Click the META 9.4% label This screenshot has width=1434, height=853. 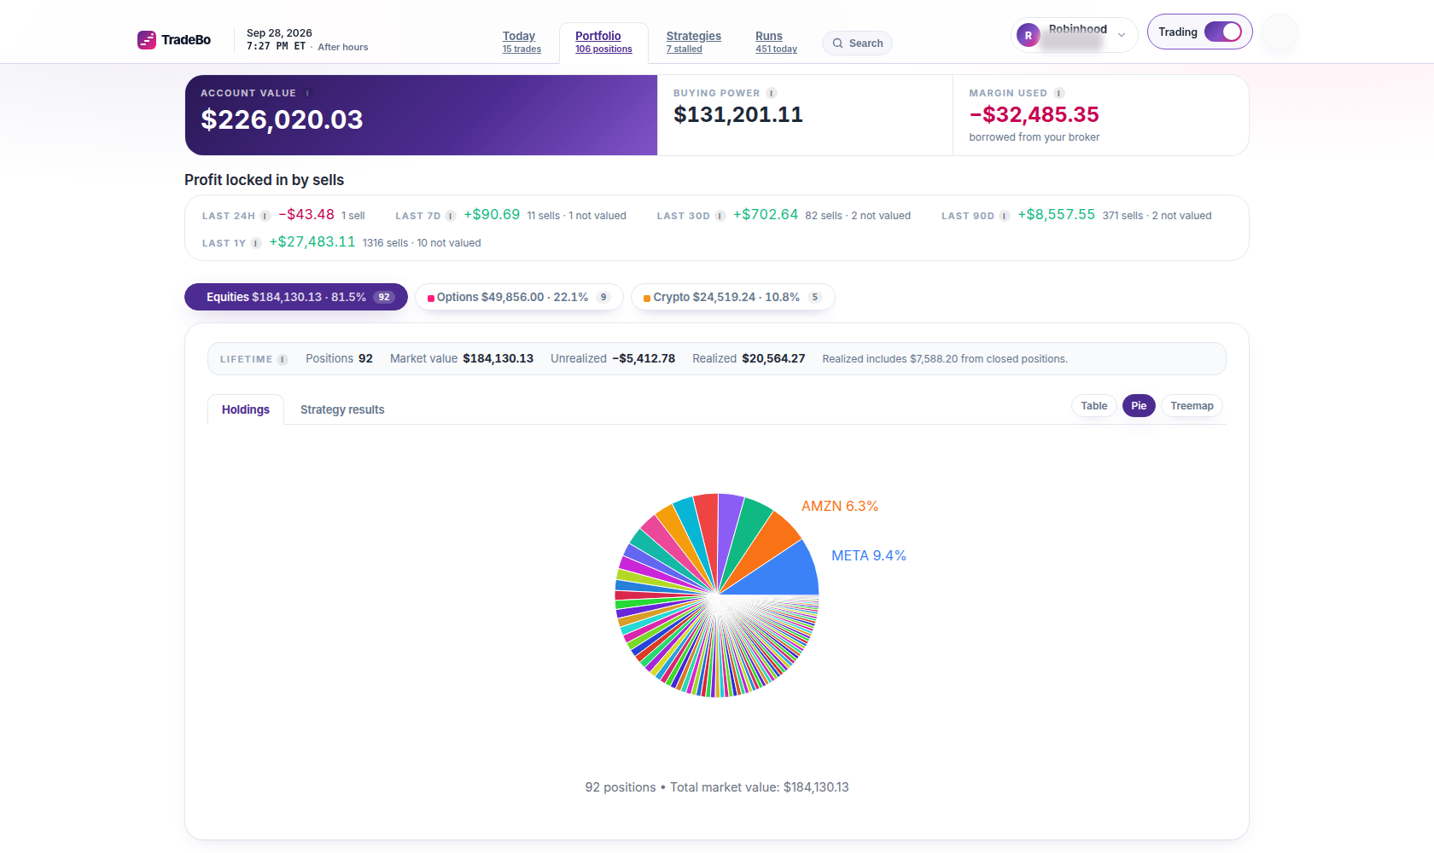pyautogui.click(x=869, y=555)
